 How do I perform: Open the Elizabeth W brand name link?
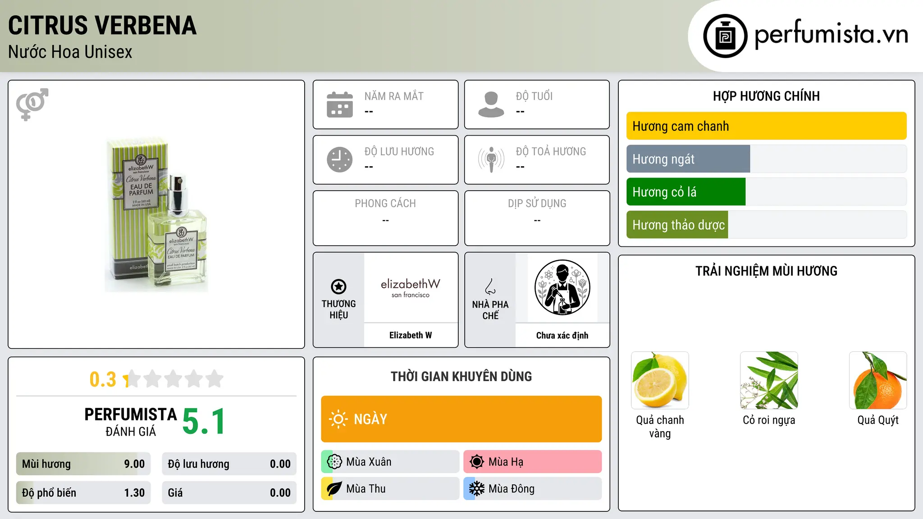[411, 335]
